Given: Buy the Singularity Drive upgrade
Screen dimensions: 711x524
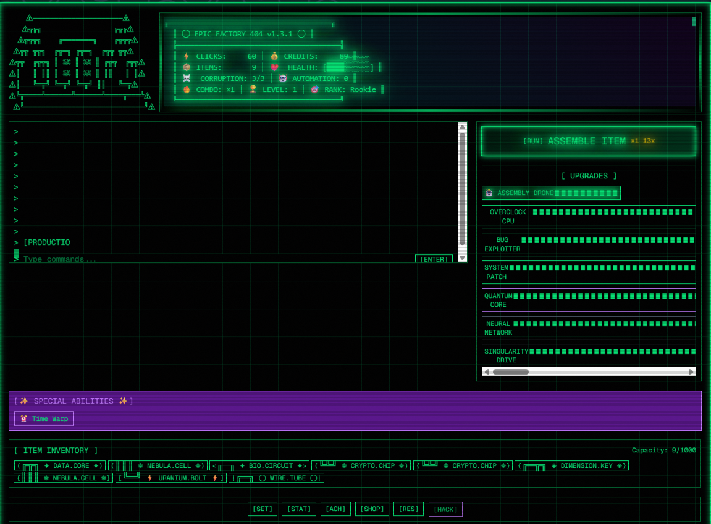Looking at the screenshot, I should [x=589, y=356].
